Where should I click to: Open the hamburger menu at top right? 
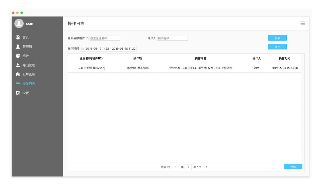point(303,23)
